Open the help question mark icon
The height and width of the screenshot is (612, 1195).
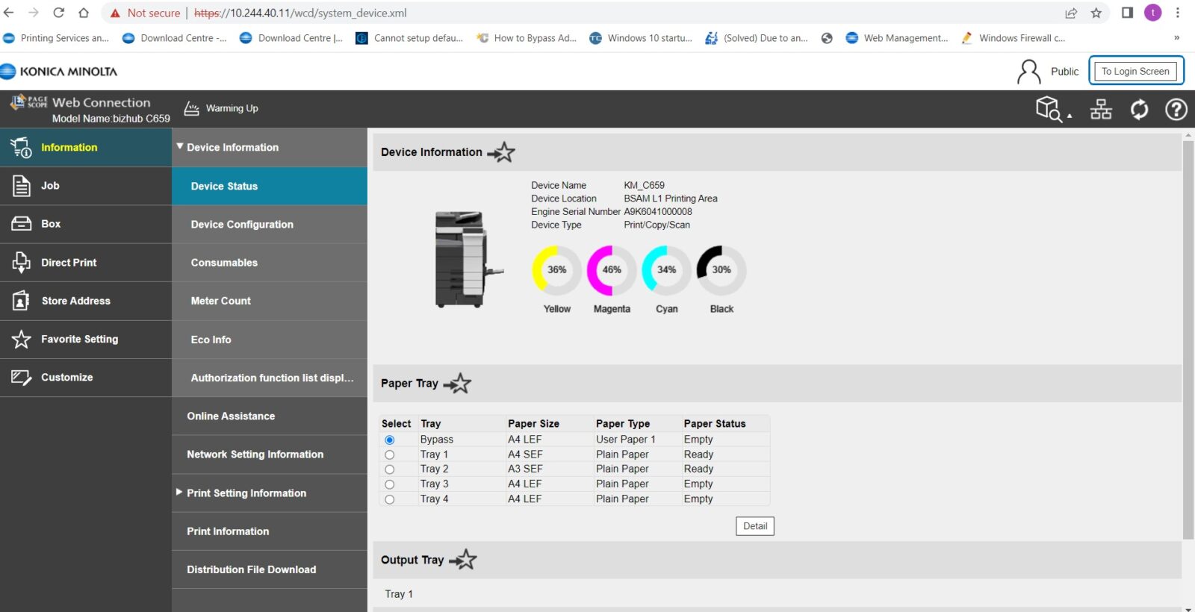[x=1176, y=110]
